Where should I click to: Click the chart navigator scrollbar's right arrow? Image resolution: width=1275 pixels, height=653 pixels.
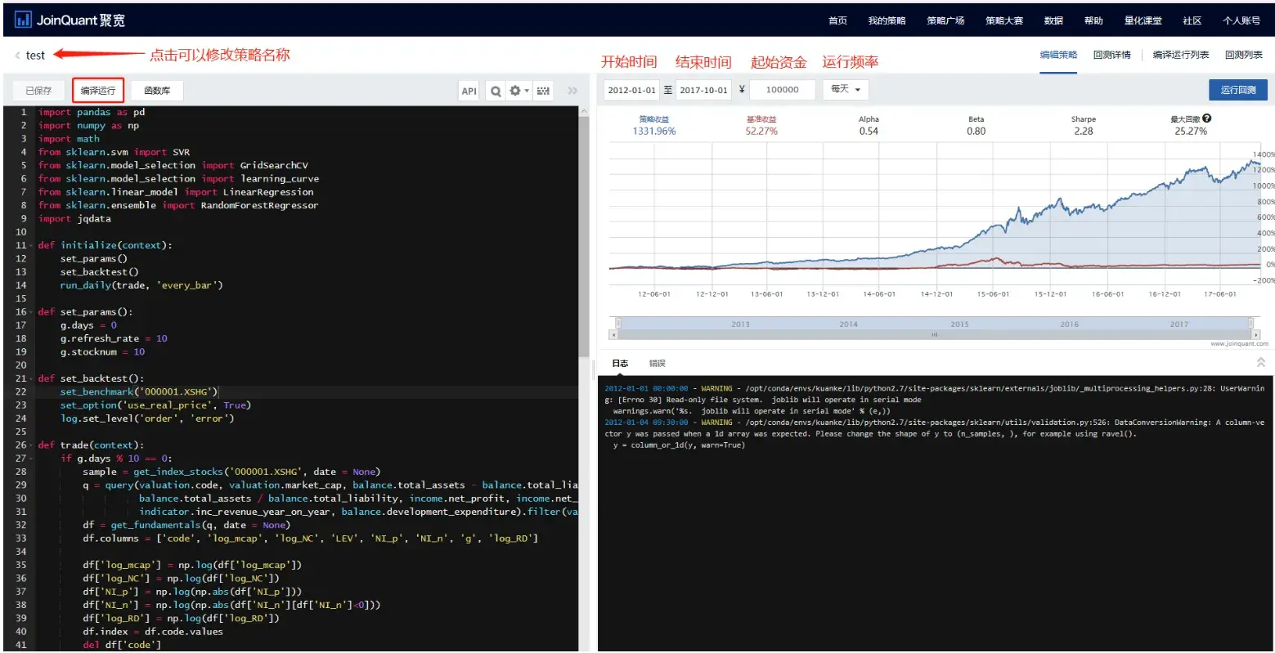pyautogui.click(x=1256, y=334)
